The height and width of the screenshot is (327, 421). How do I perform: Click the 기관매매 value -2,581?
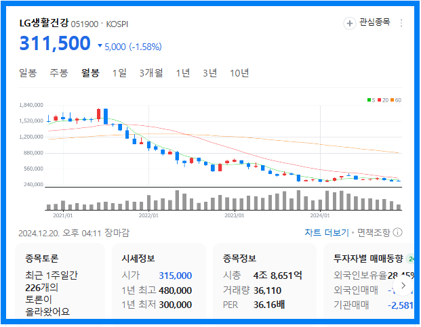pos(401,305)
